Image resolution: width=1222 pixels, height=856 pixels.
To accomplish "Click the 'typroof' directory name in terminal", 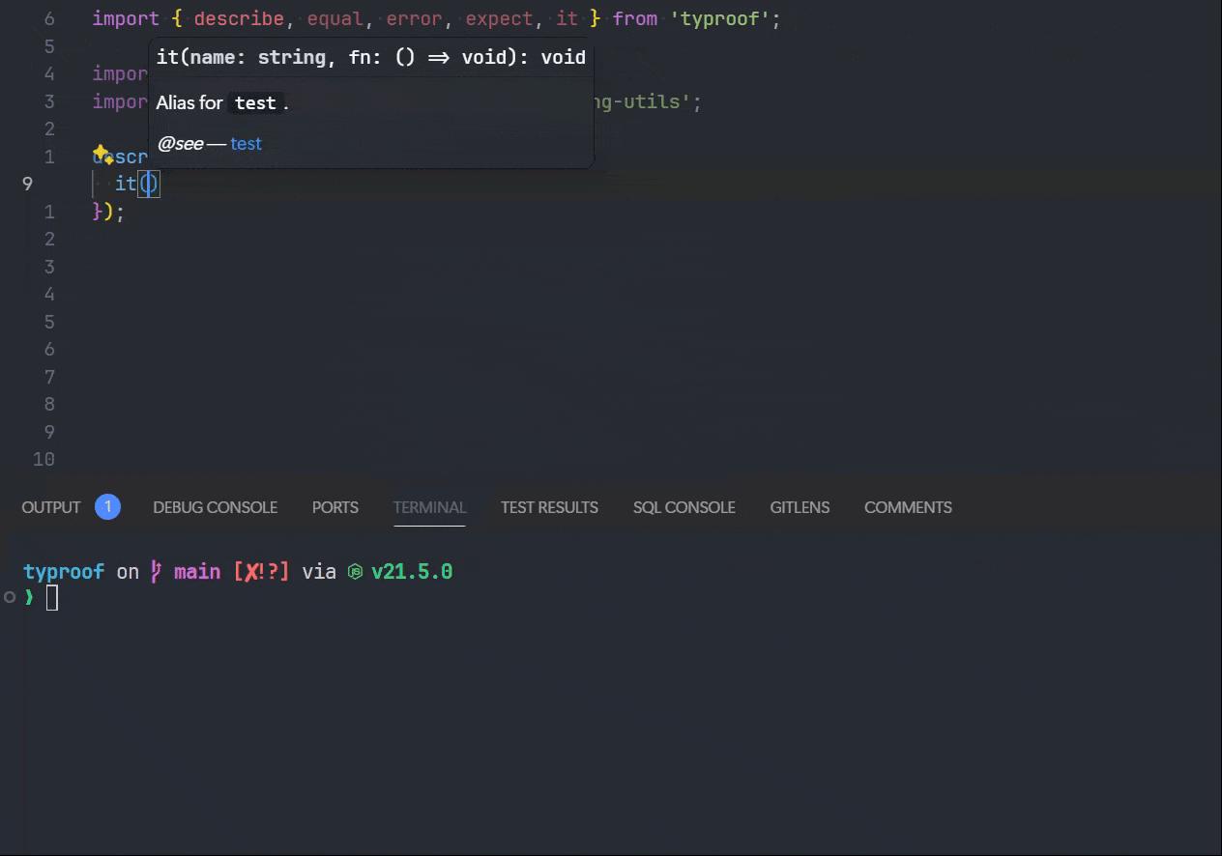I will pyautogui.click(x=64, y=572).
